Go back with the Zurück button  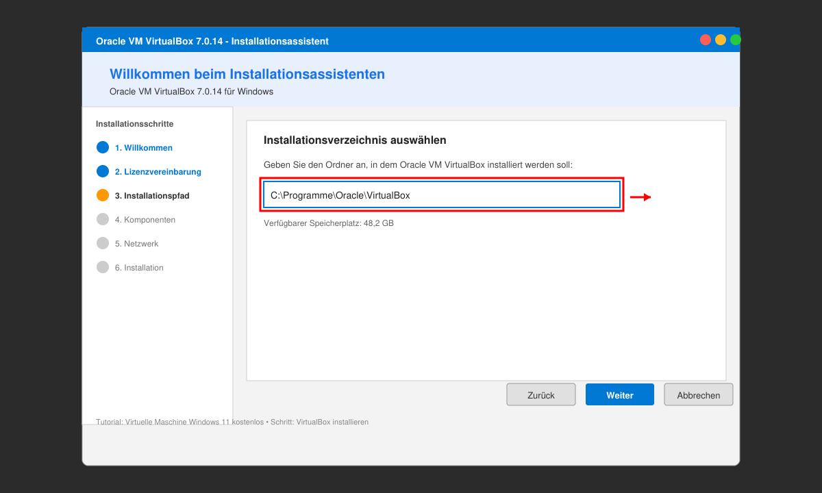(541, 395)
